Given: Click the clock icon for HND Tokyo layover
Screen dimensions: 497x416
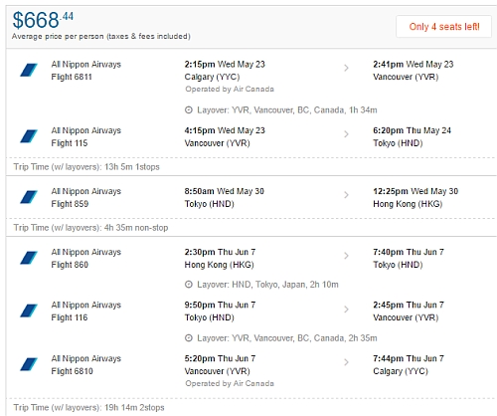Looking at the screenshot, I should pos(189,285).
